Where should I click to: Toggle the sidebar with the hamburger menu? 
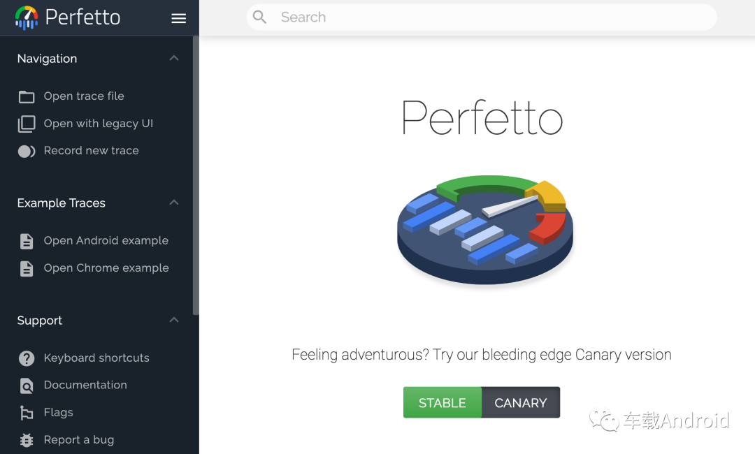pyautogui.click(x=178, y=18)
